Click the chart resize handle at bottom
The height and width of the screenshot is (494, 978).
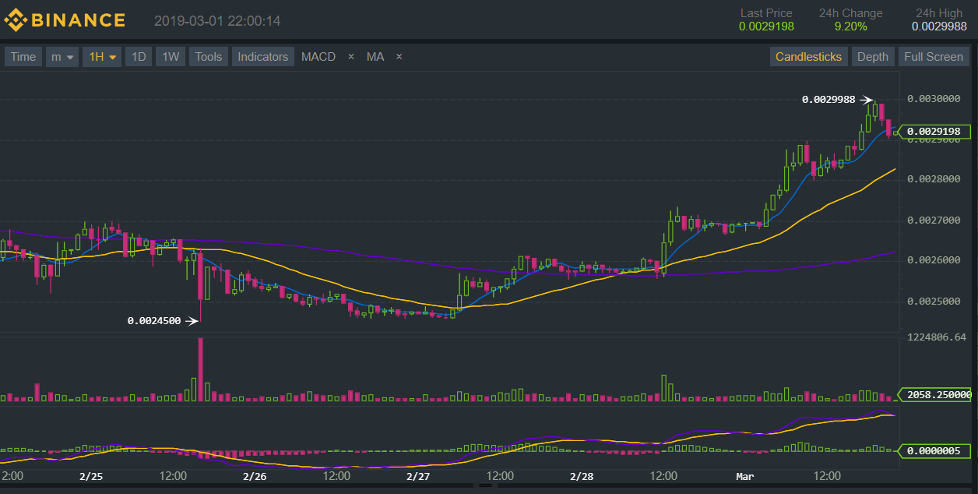tap(487, 485)
